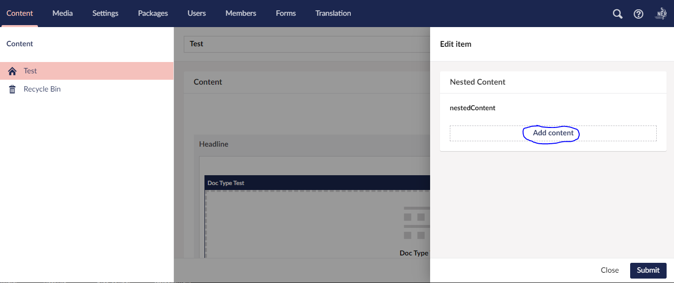Screen dimensions: 674x283
Task: Open the help question mark icon
Action: [x=639, y=14]
